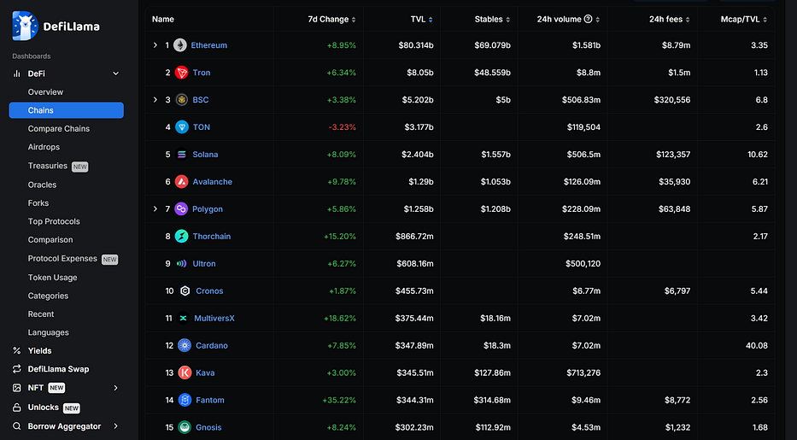Open the Compare Chains sidebar item
The width and height of the screenshot is (797, 440).
click(x=58, y=128)
